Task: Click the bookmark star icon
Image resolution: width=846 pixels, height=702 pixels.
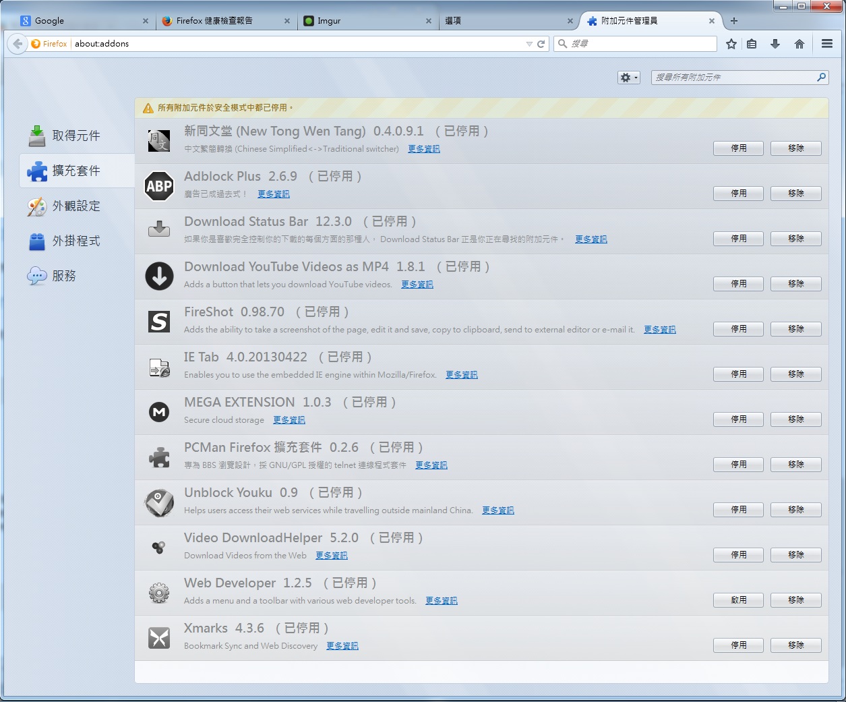Action: point(731,44)
